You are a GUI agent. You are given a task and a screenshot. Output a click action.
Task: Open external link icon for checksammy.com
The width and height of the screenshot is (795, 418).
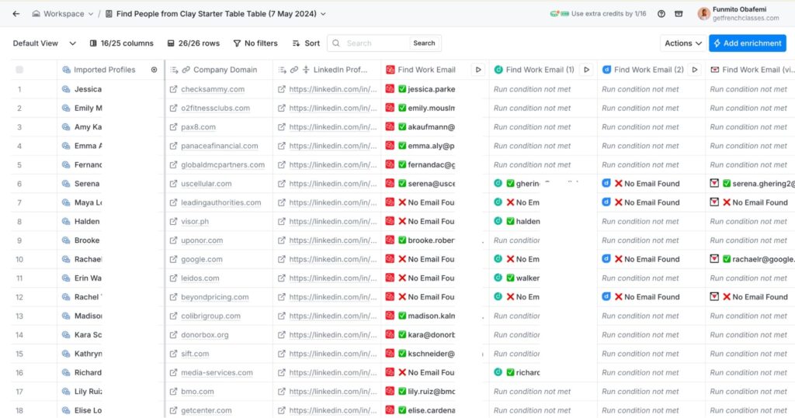pyautogui.click(x=174, y=89)
